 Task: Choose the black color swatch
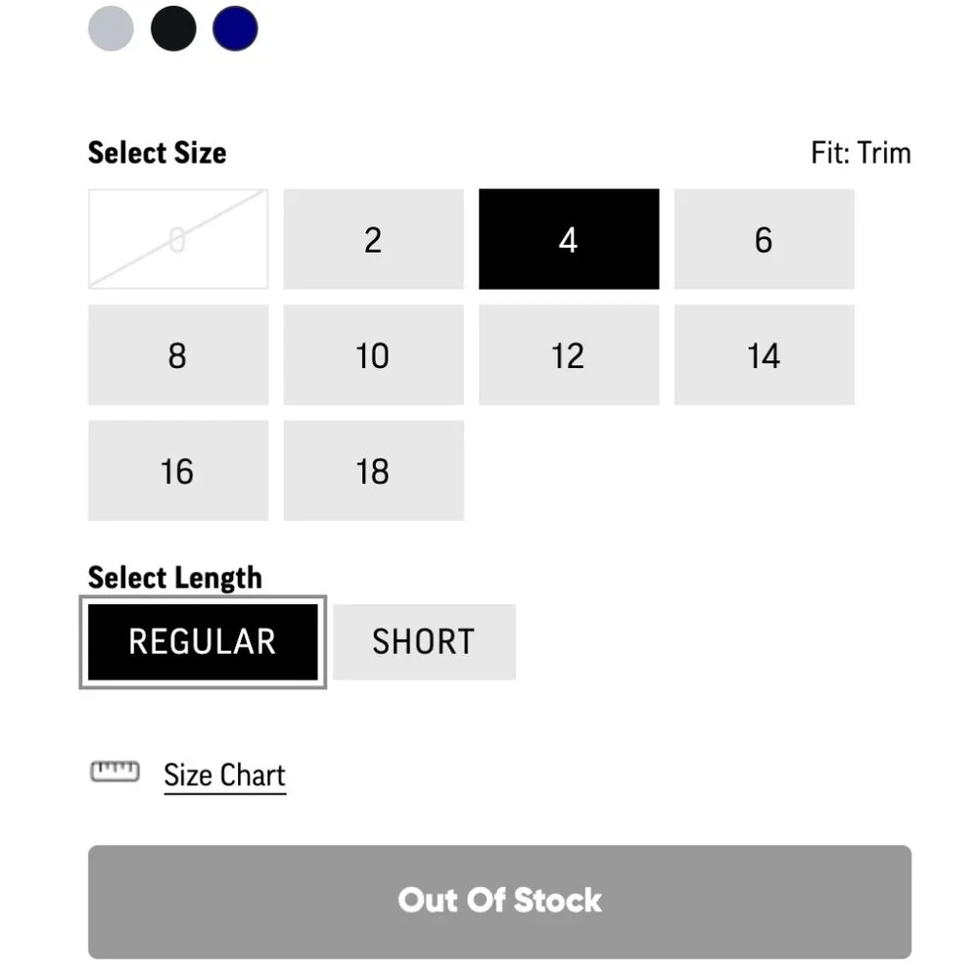pyautogui.click(x=173, y=28)
